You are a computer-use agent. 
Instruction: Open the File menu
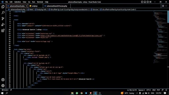(6, 2)
